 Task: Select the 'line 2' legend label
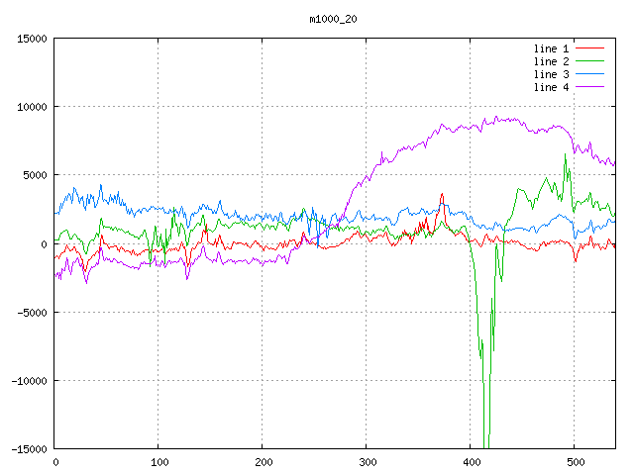[552, 61]
